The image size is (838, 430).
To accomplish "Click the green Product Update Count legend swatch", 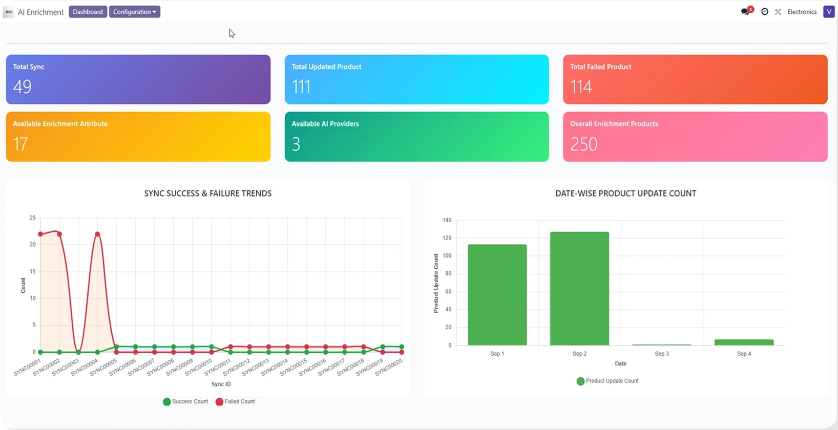I will tap(580, 381).
